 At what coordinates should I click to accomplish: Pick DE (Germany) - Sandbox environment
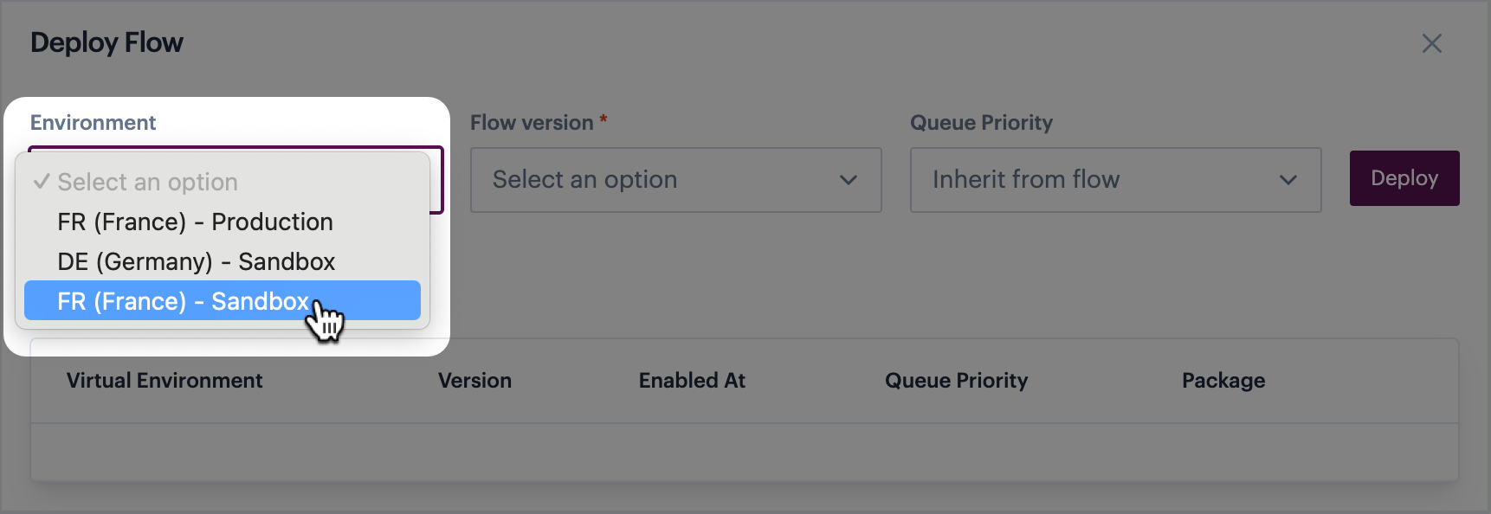[x=223, y=261]
